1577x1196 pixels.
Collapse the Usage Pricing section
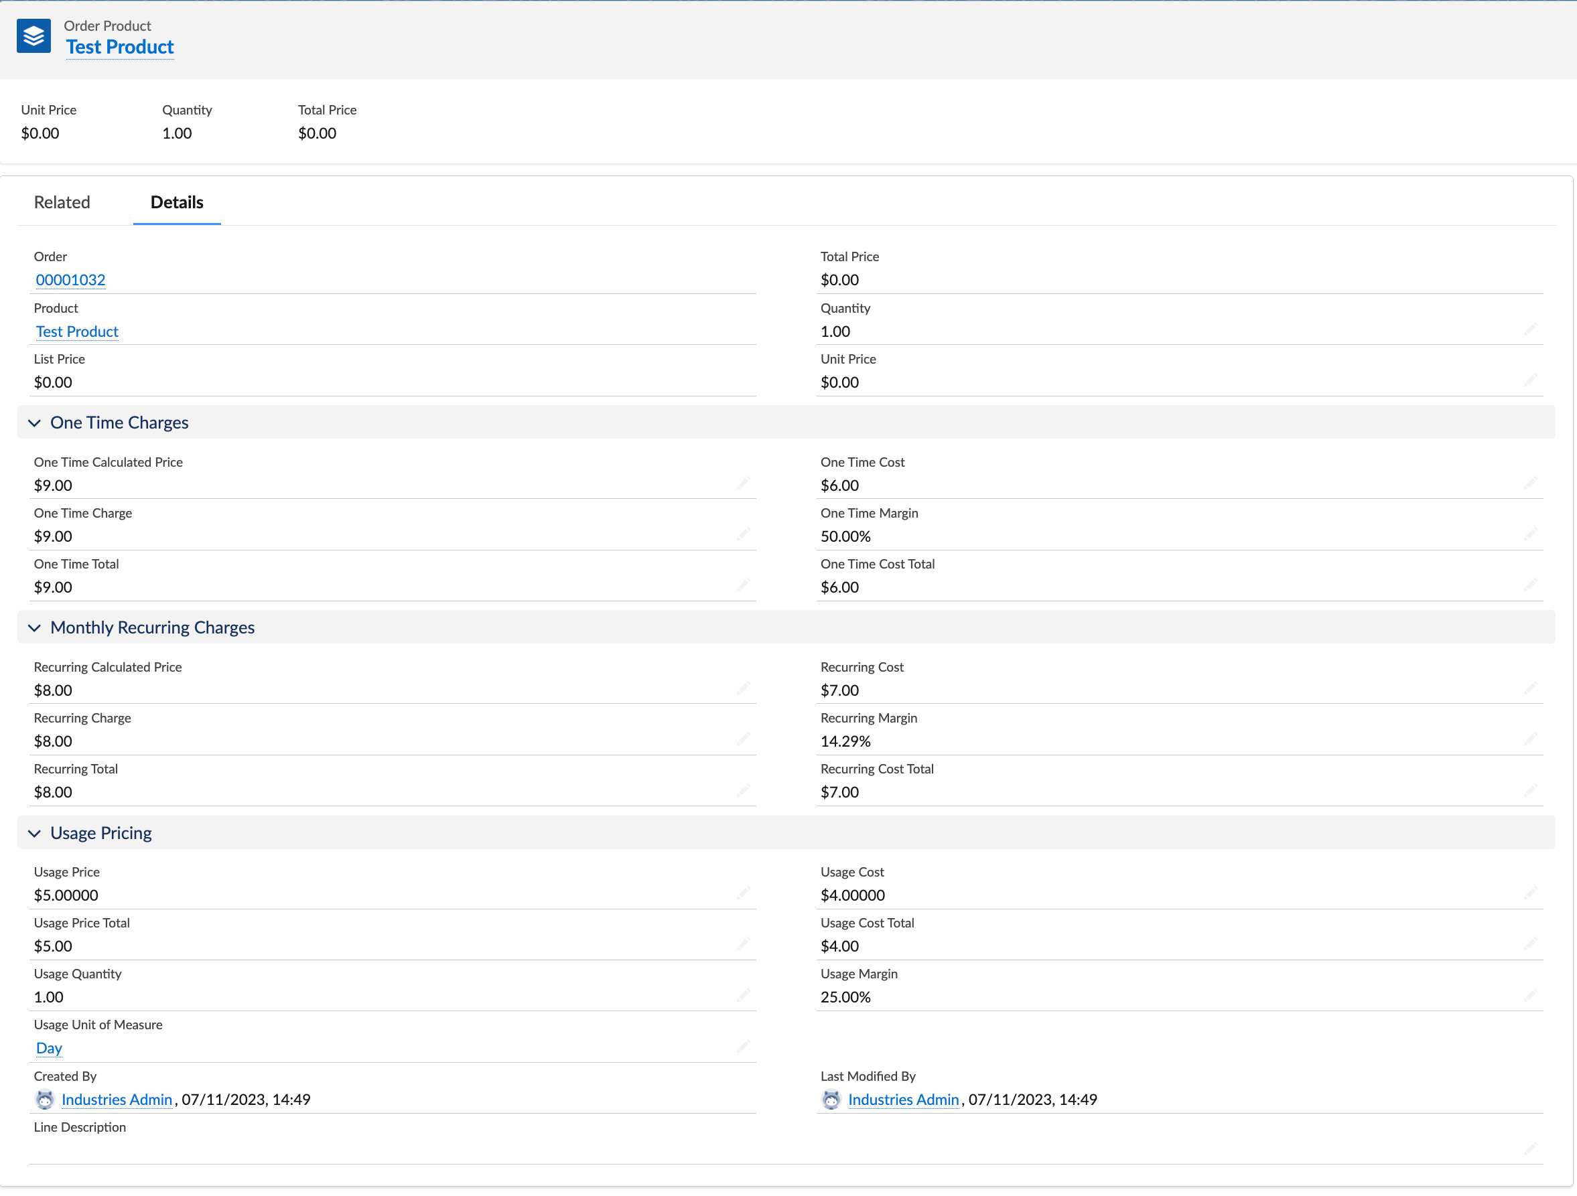coord(33,832)
